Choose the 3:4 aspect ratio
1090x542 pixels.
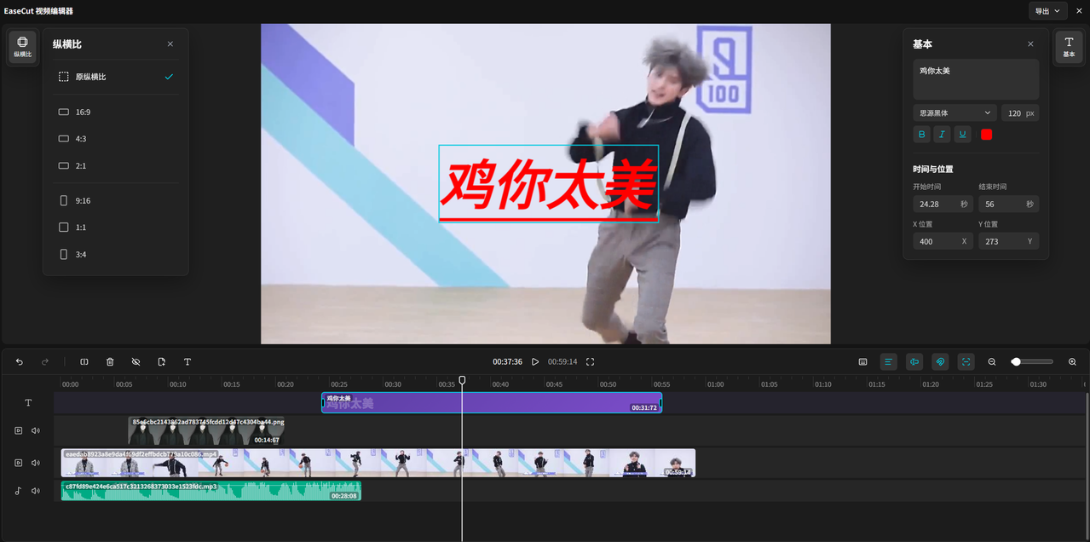click(115, 255)
